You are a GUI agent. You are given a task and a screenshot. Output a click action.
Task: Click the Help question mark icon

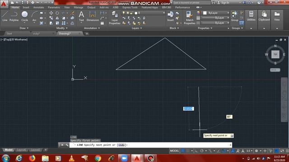point(259,3)
